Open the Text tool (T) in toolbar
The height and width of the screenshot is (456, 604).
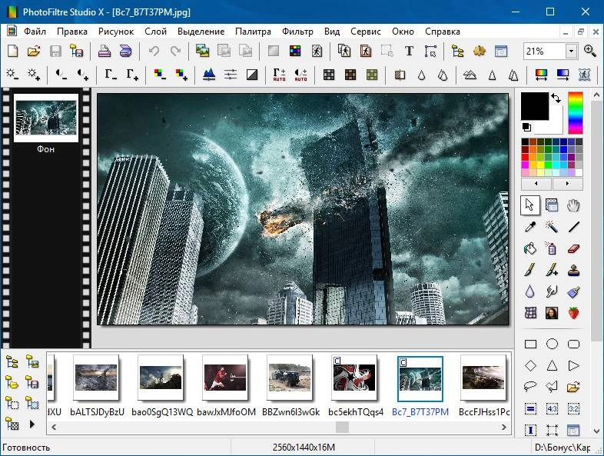coord(409,51)
